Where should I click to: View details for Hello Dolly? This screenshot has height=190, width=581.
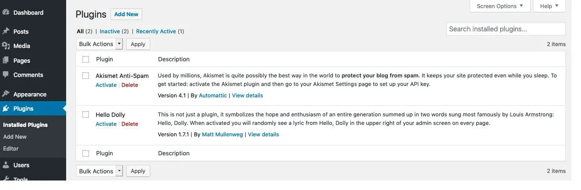[264, 134]
